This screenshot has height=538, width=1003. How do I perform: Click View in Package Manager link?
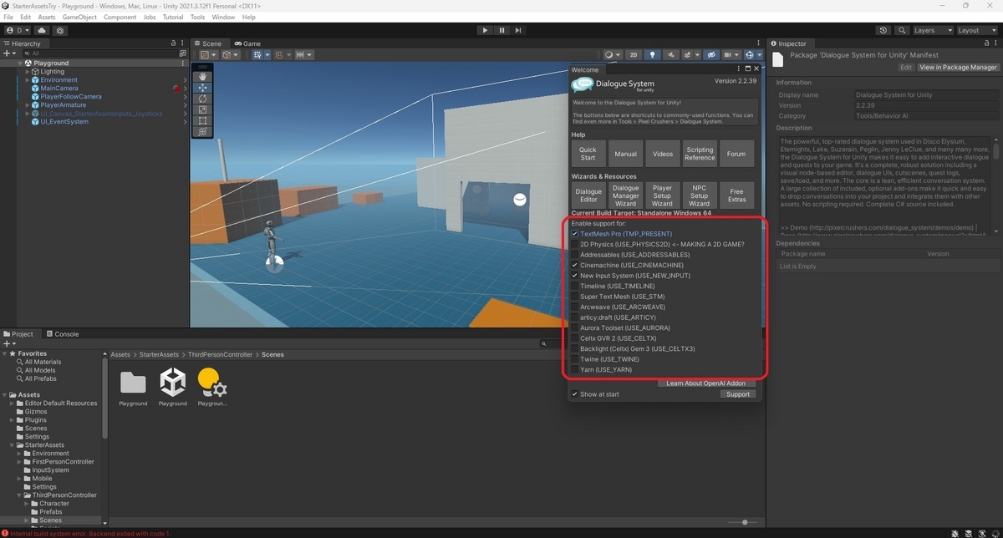point(957,67)
